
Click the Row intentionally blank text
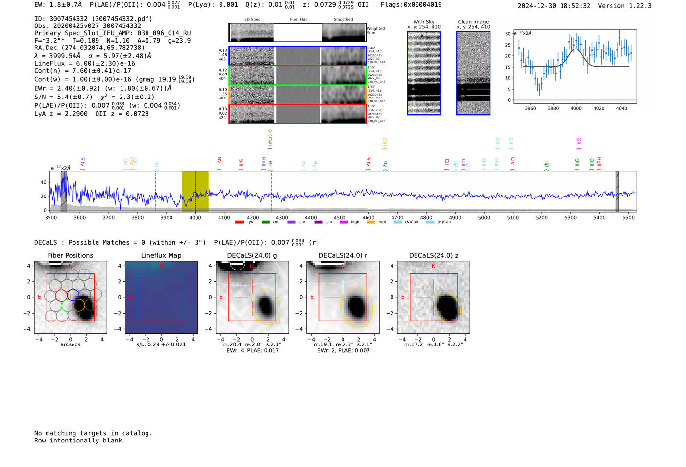click(80, 441)
